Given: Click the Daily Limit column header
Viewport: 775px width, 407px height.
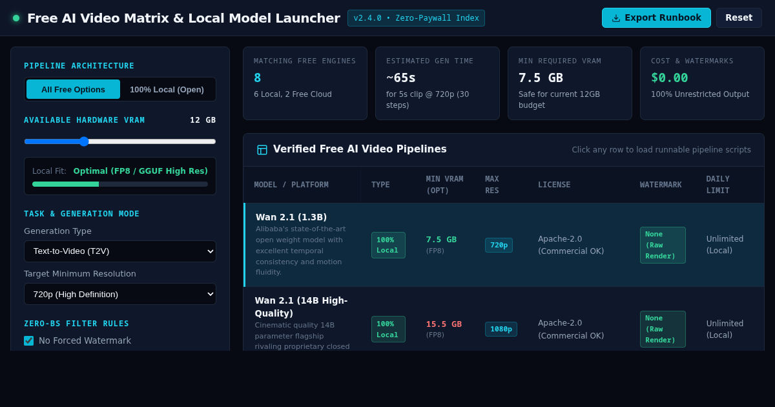Looking at the screenshot, I should pyautogui.click(x=718, y=185).
